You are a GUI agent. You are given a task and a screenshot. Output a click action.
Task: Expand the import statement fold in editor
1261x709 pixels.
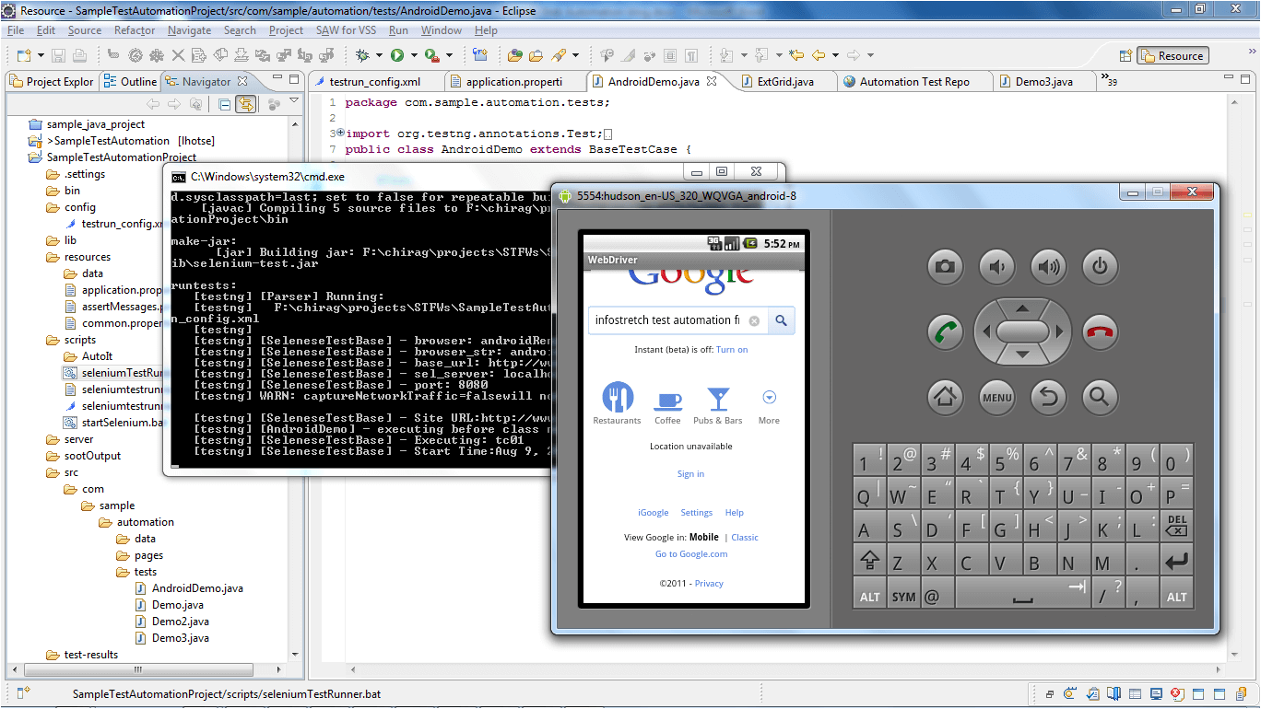pyautogui.click(x=340, y=134)
